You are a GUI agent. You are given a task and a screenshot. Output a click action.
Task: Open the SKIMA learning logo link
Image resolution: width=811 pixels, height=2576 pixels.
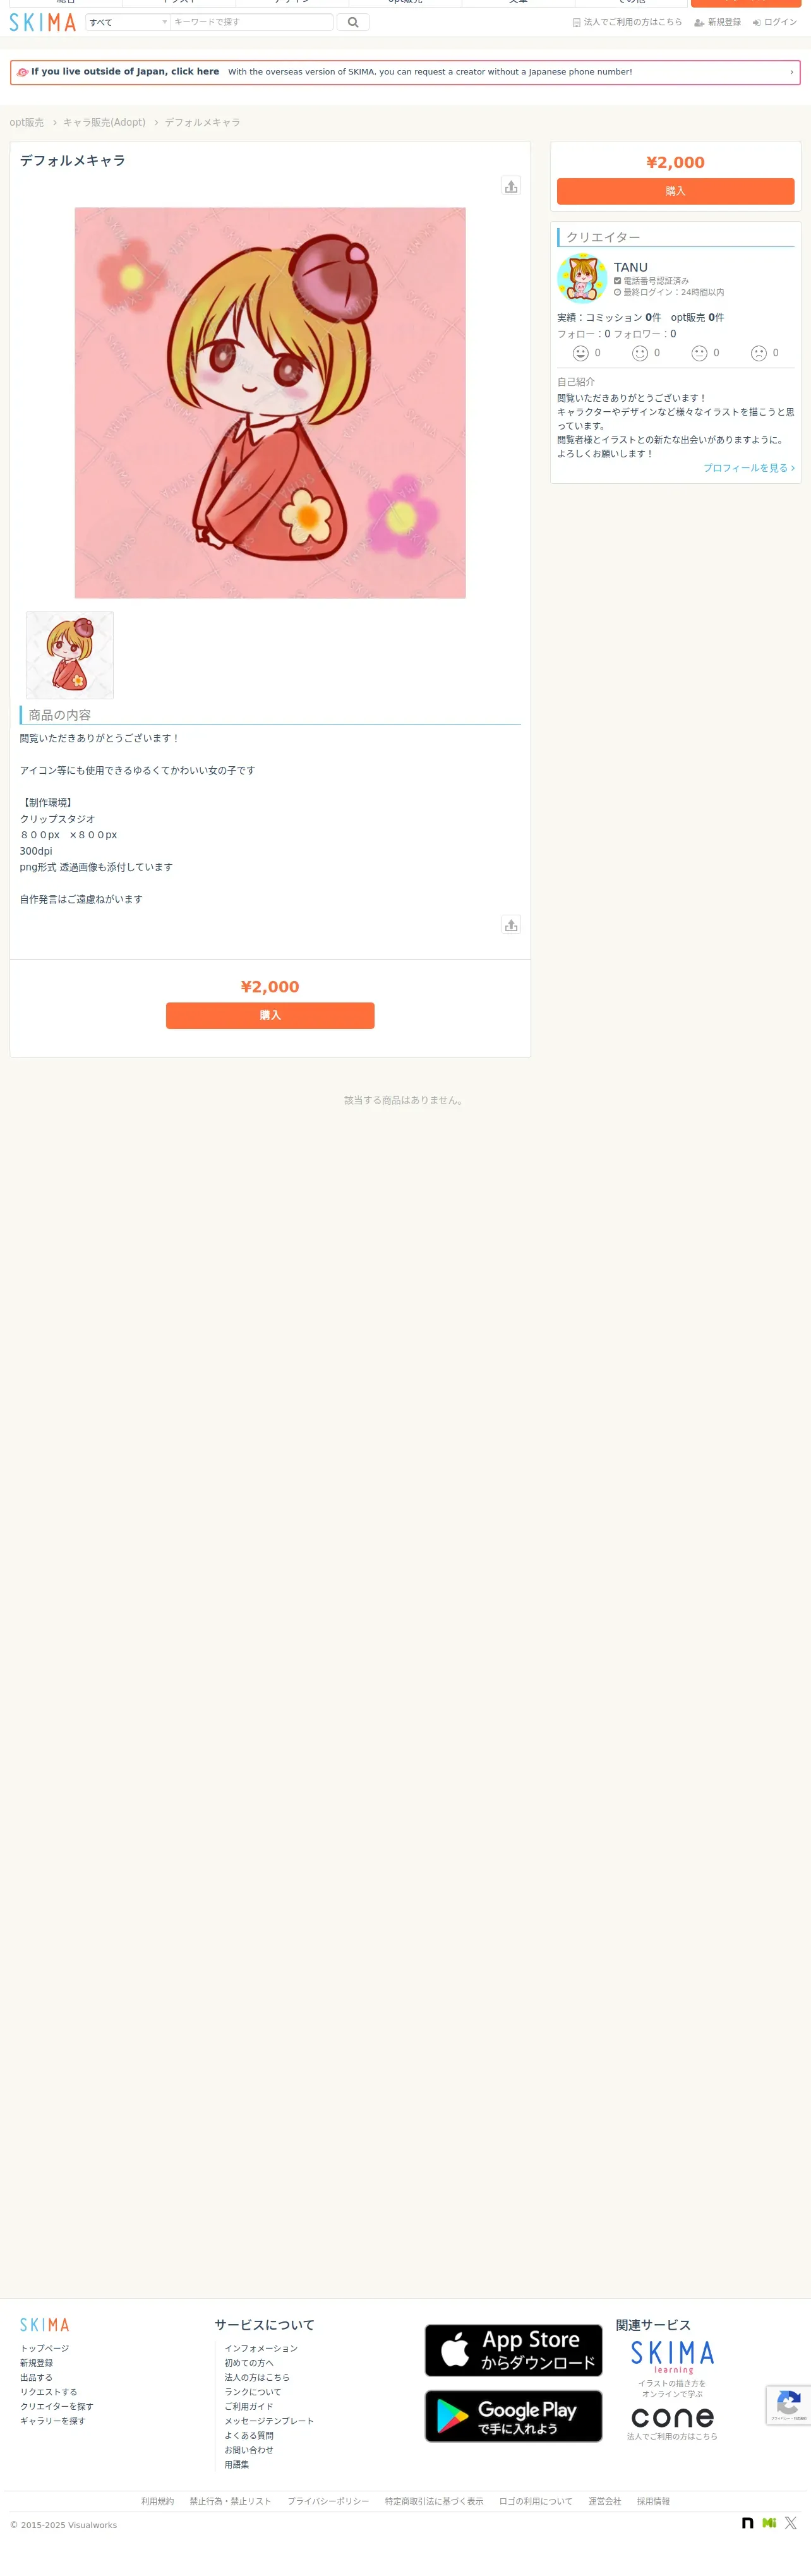tap(672, 2357)
